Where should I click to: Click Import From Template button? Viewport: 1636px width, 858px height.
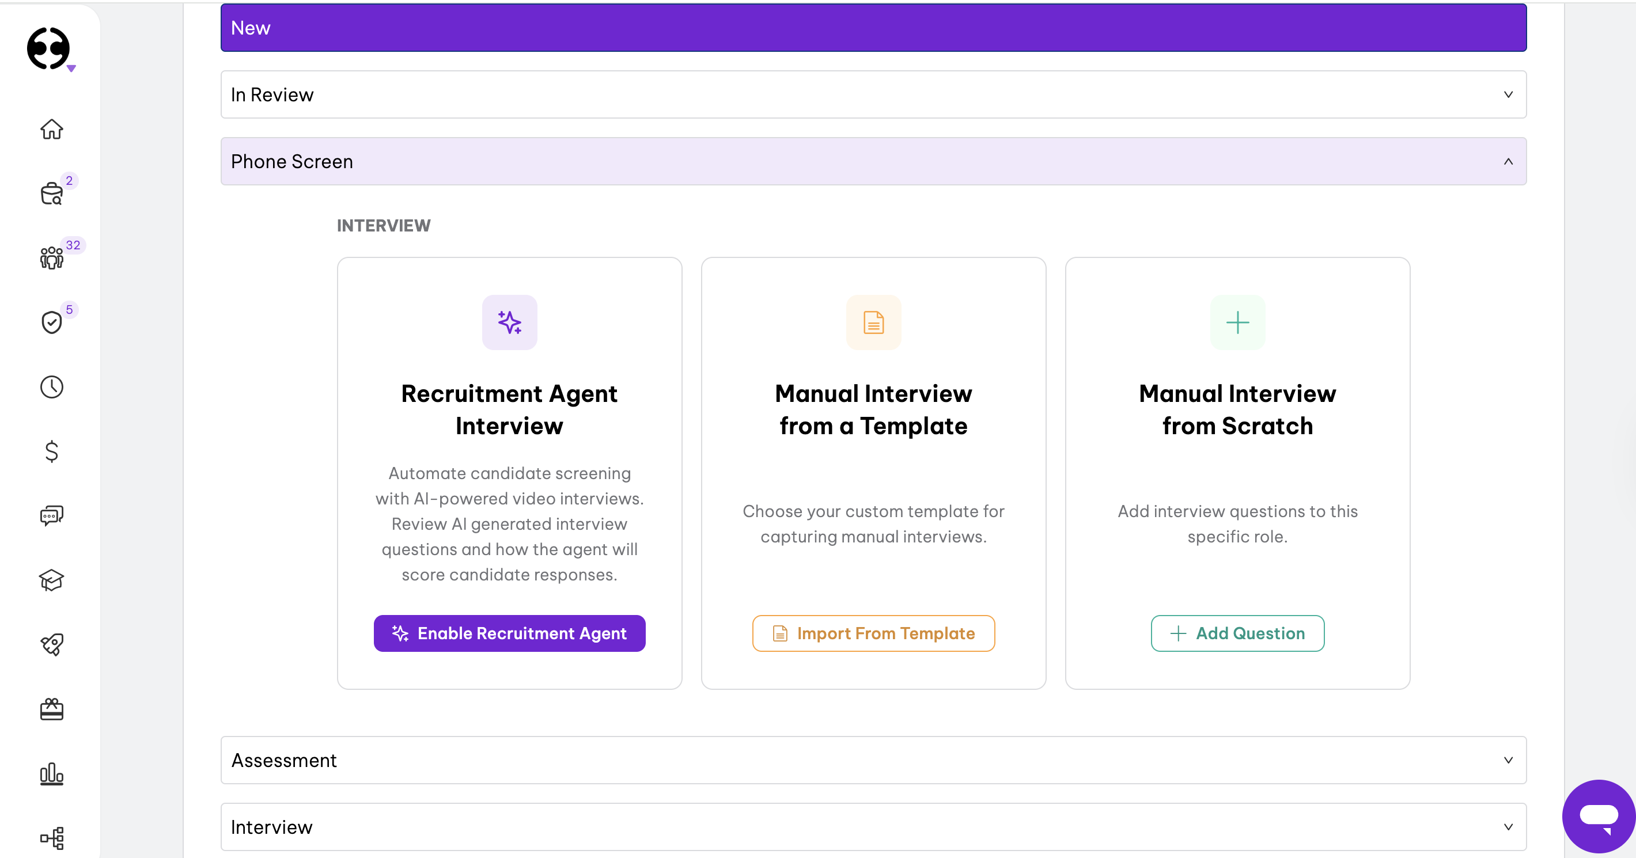(873, 633)
